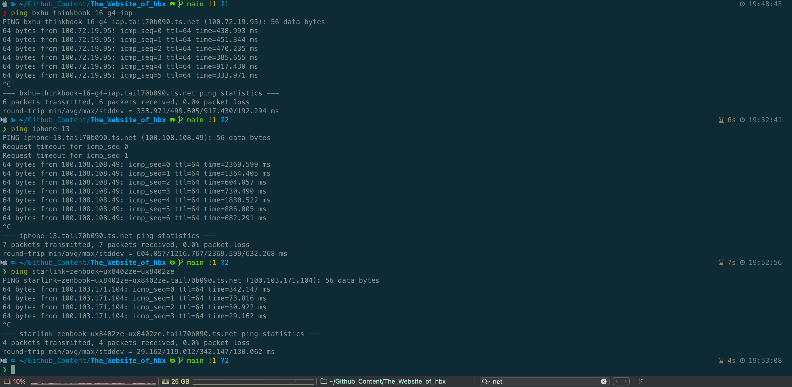Click the hourglass icon beside 4s

(x=721, y=361)
